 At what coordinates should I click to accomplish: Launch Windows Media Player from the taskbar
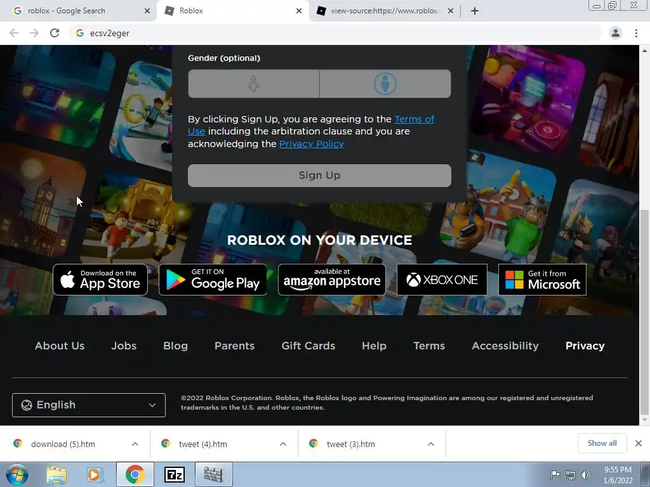pos(95,474)
